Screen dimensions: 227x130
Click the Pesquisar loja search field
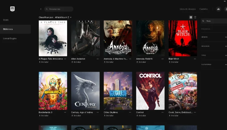click(x=59, y=9)
